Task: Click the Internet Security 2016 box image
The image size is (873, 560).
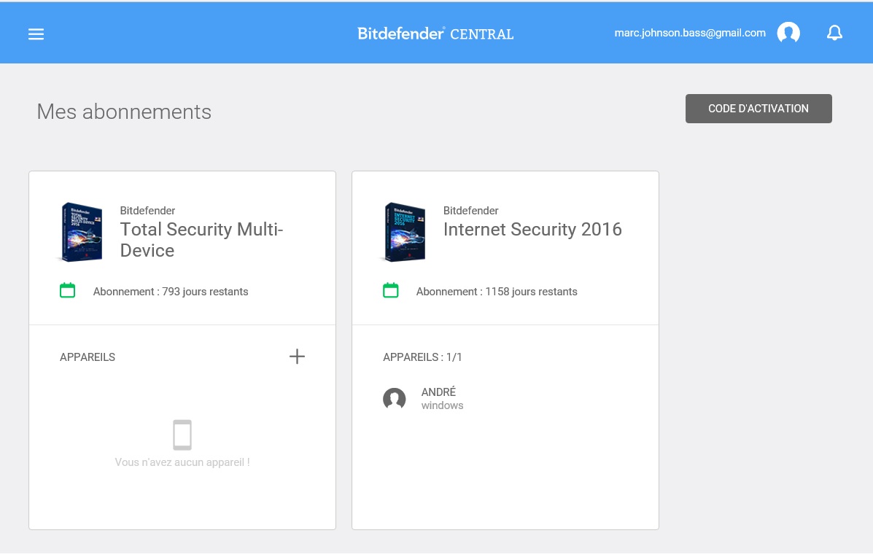Action: point(404,232)
